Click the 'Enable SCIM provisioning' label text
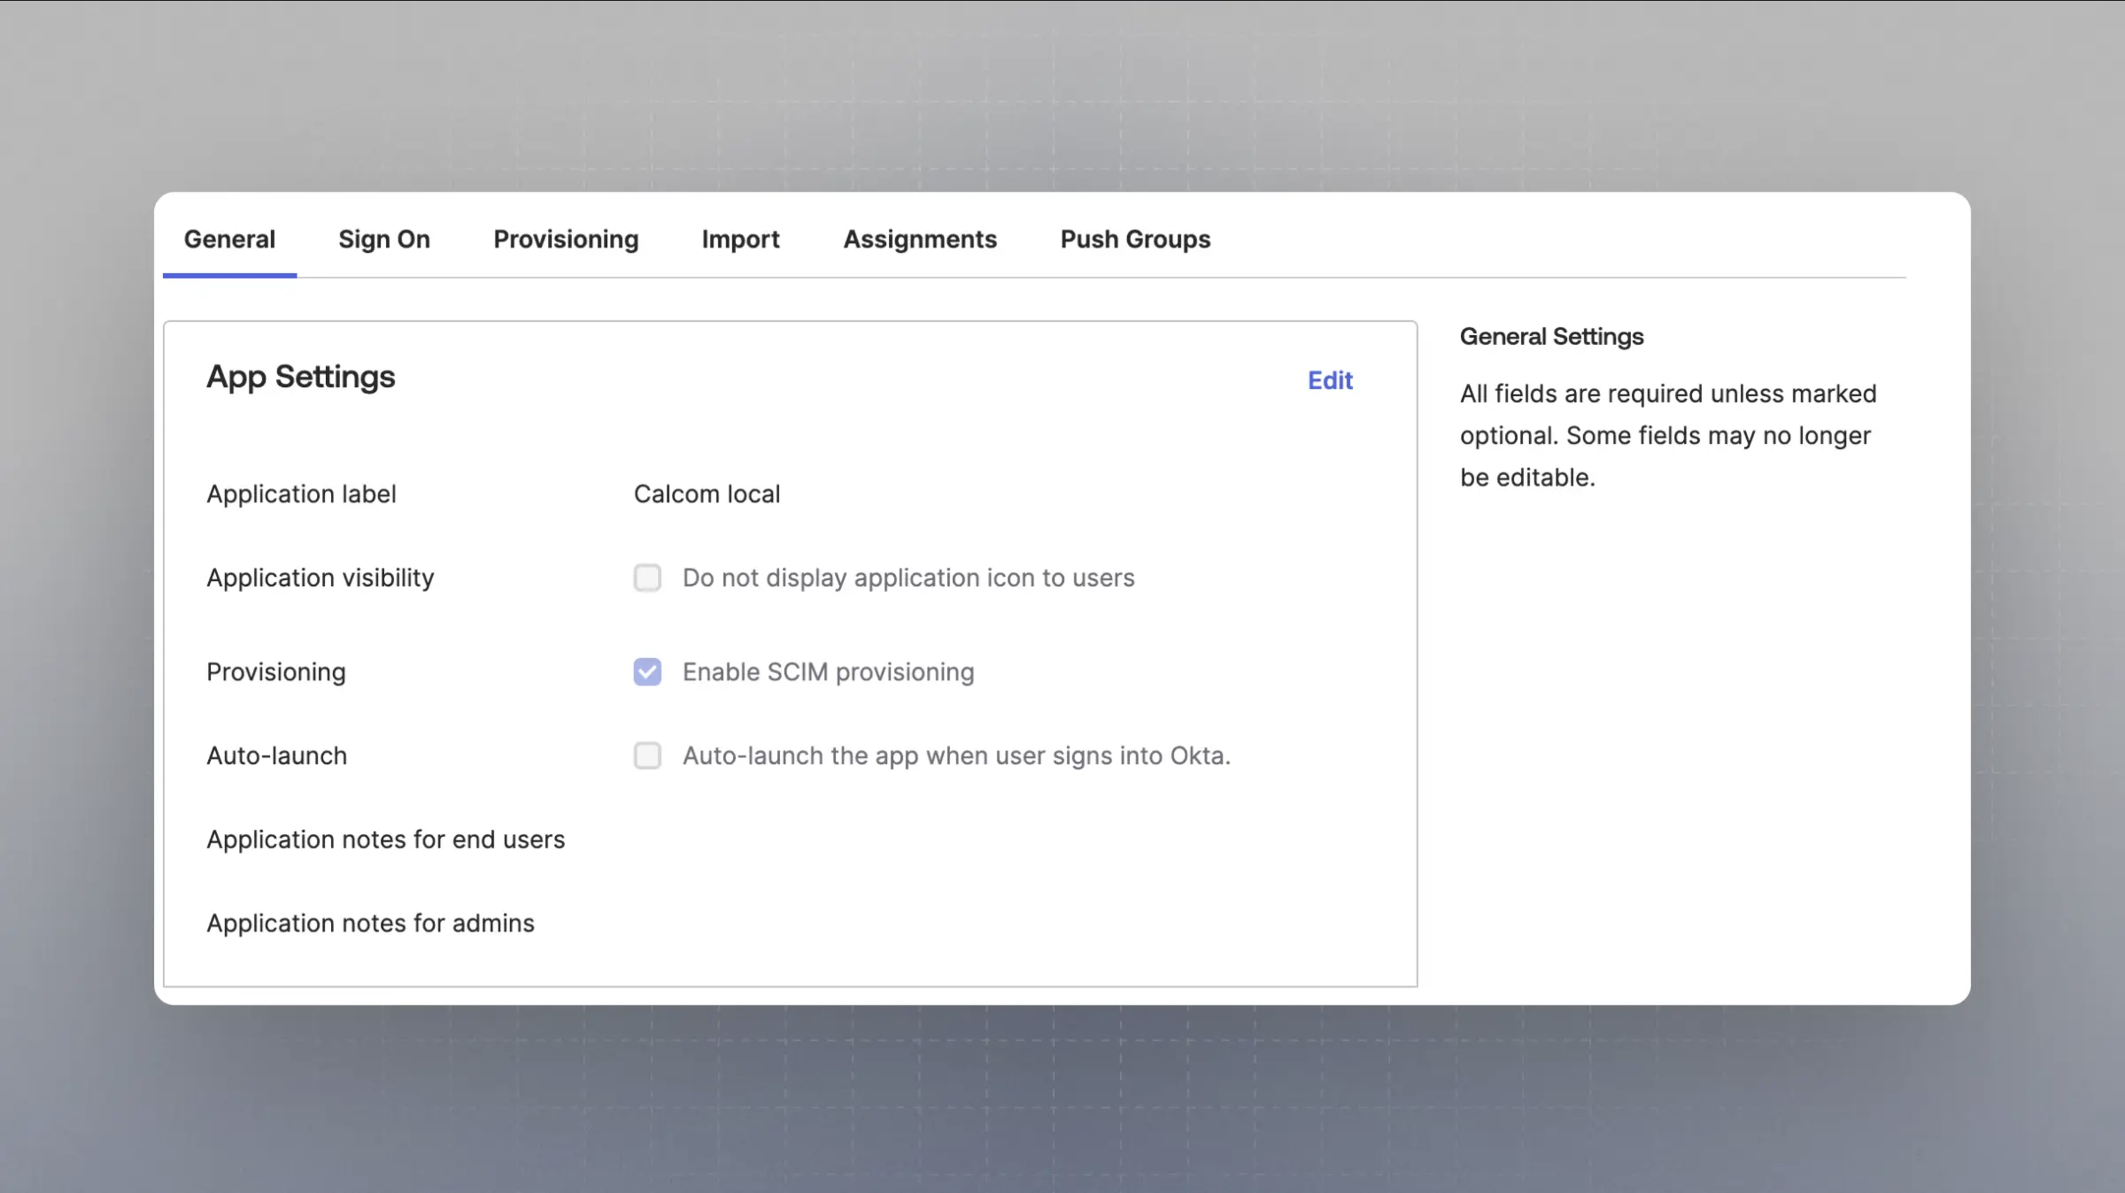 [828, 672]
